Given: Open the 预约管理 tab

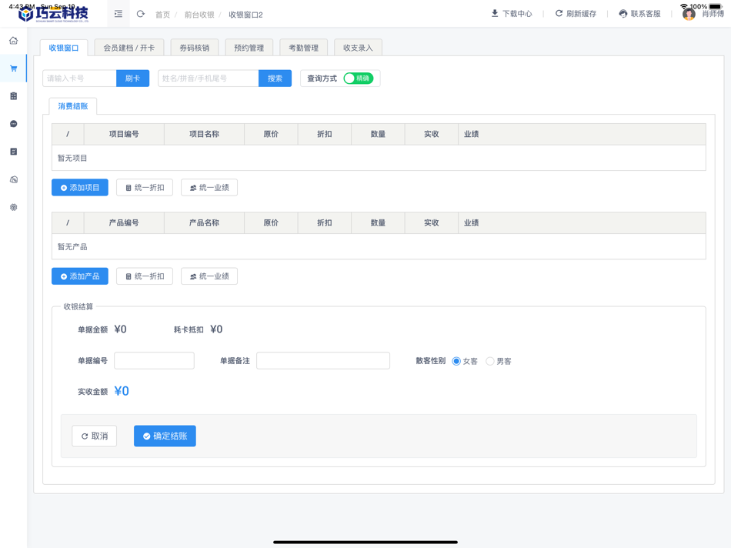Looking at the screenshot, I should [249, 46].
